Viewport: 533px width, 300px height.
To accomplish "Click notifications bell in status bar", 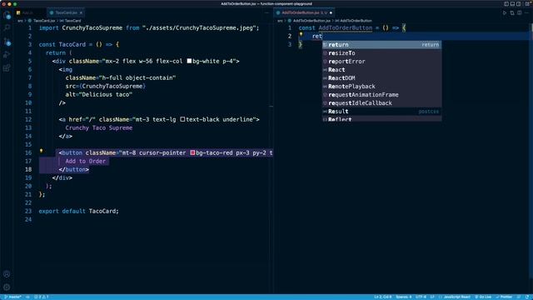I will point(527,297).
